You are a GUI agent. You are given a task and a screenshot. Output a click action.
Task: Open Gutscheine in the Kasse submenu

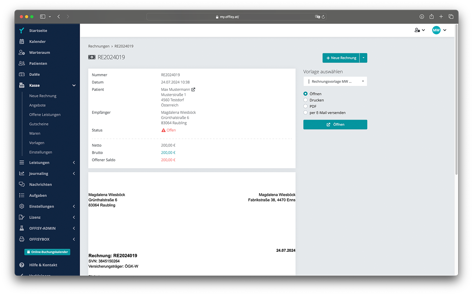(x=39, y=124)
